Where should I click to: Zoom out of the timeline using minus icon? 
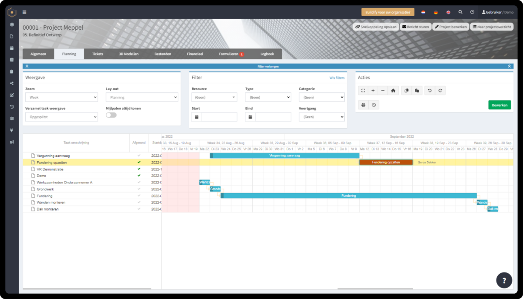383,90
